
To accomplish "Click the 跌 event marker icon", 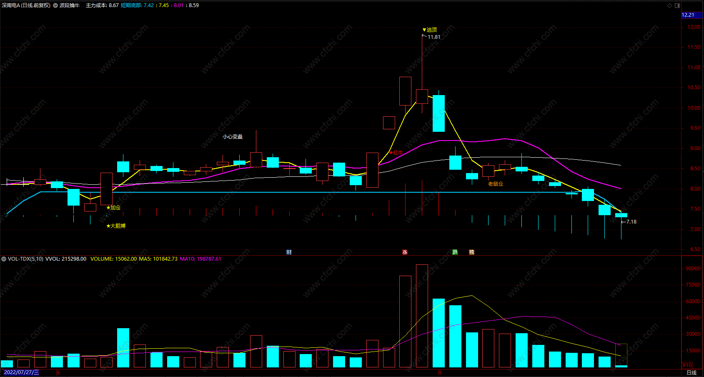I will (x=455, y=252).
